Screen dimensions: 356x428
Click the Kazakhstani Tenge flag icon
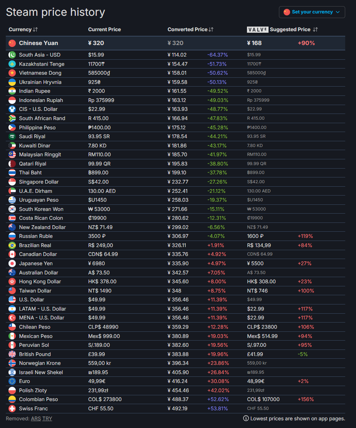[12, 64]
